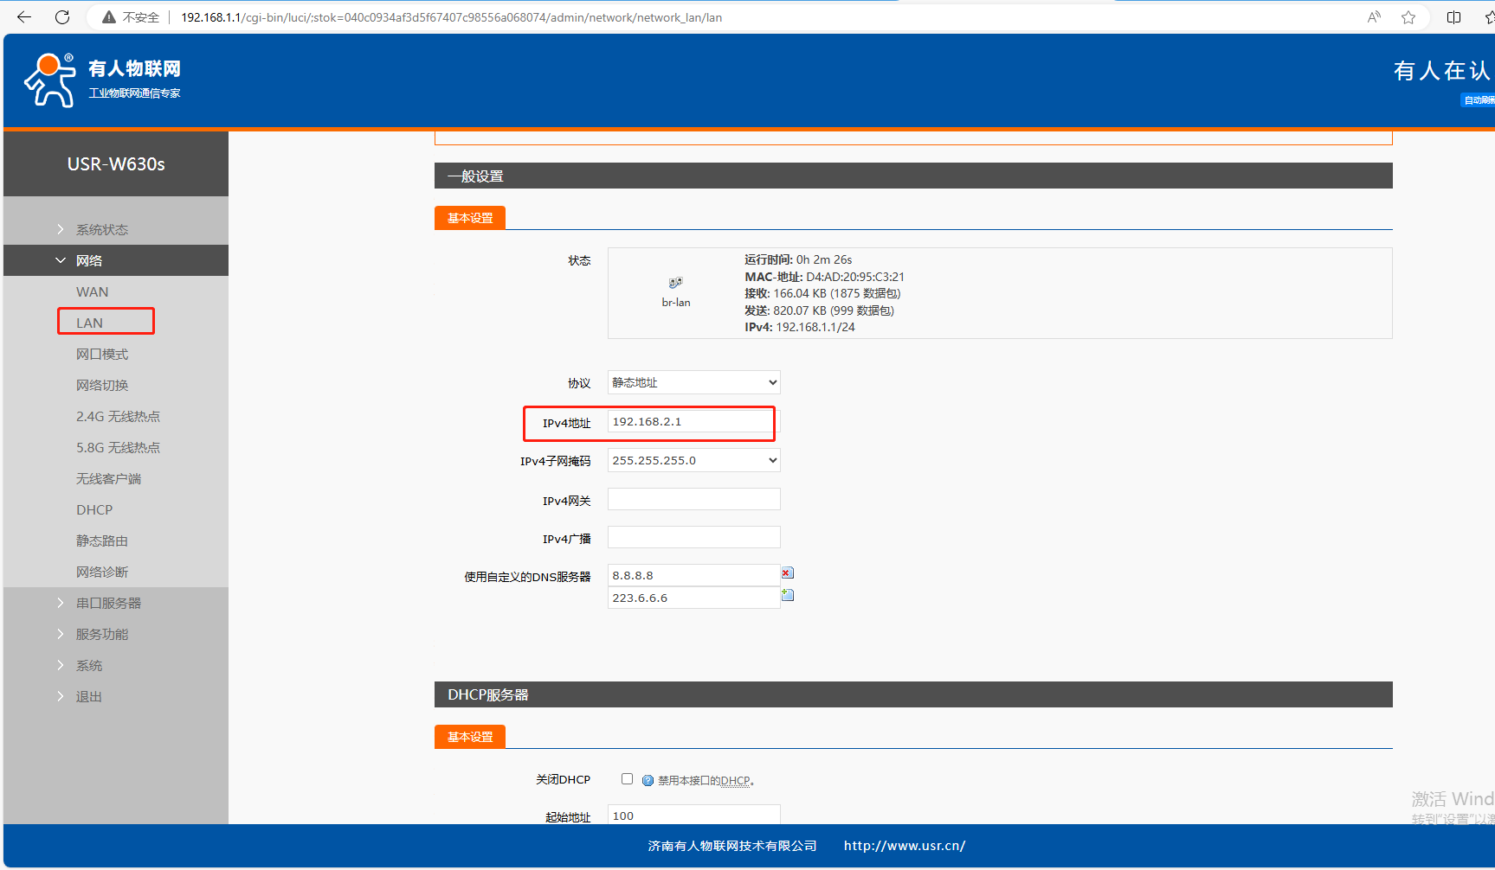1495x870 pixels.
Task: Click the browser back arrow
Action: click(24, 17)
